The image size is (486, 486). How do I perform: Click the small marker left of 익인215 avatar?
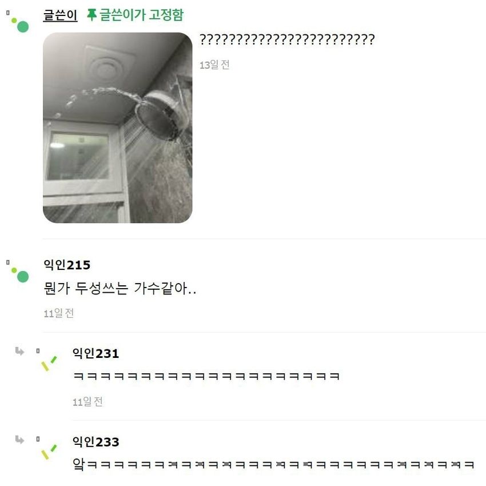(8, 262)
